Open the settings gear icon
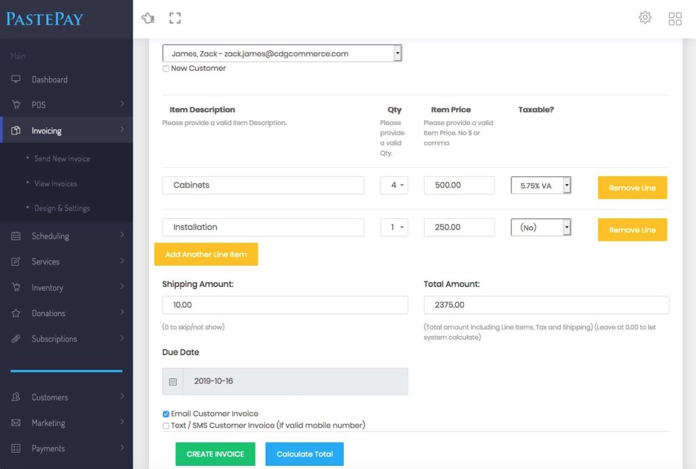This screenshot has height=469, width=696. 645,18
